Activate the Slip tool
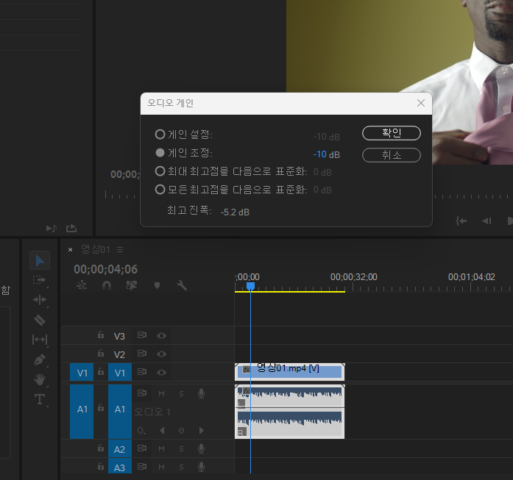Viewport: 513px width, 480px height. 40,340
